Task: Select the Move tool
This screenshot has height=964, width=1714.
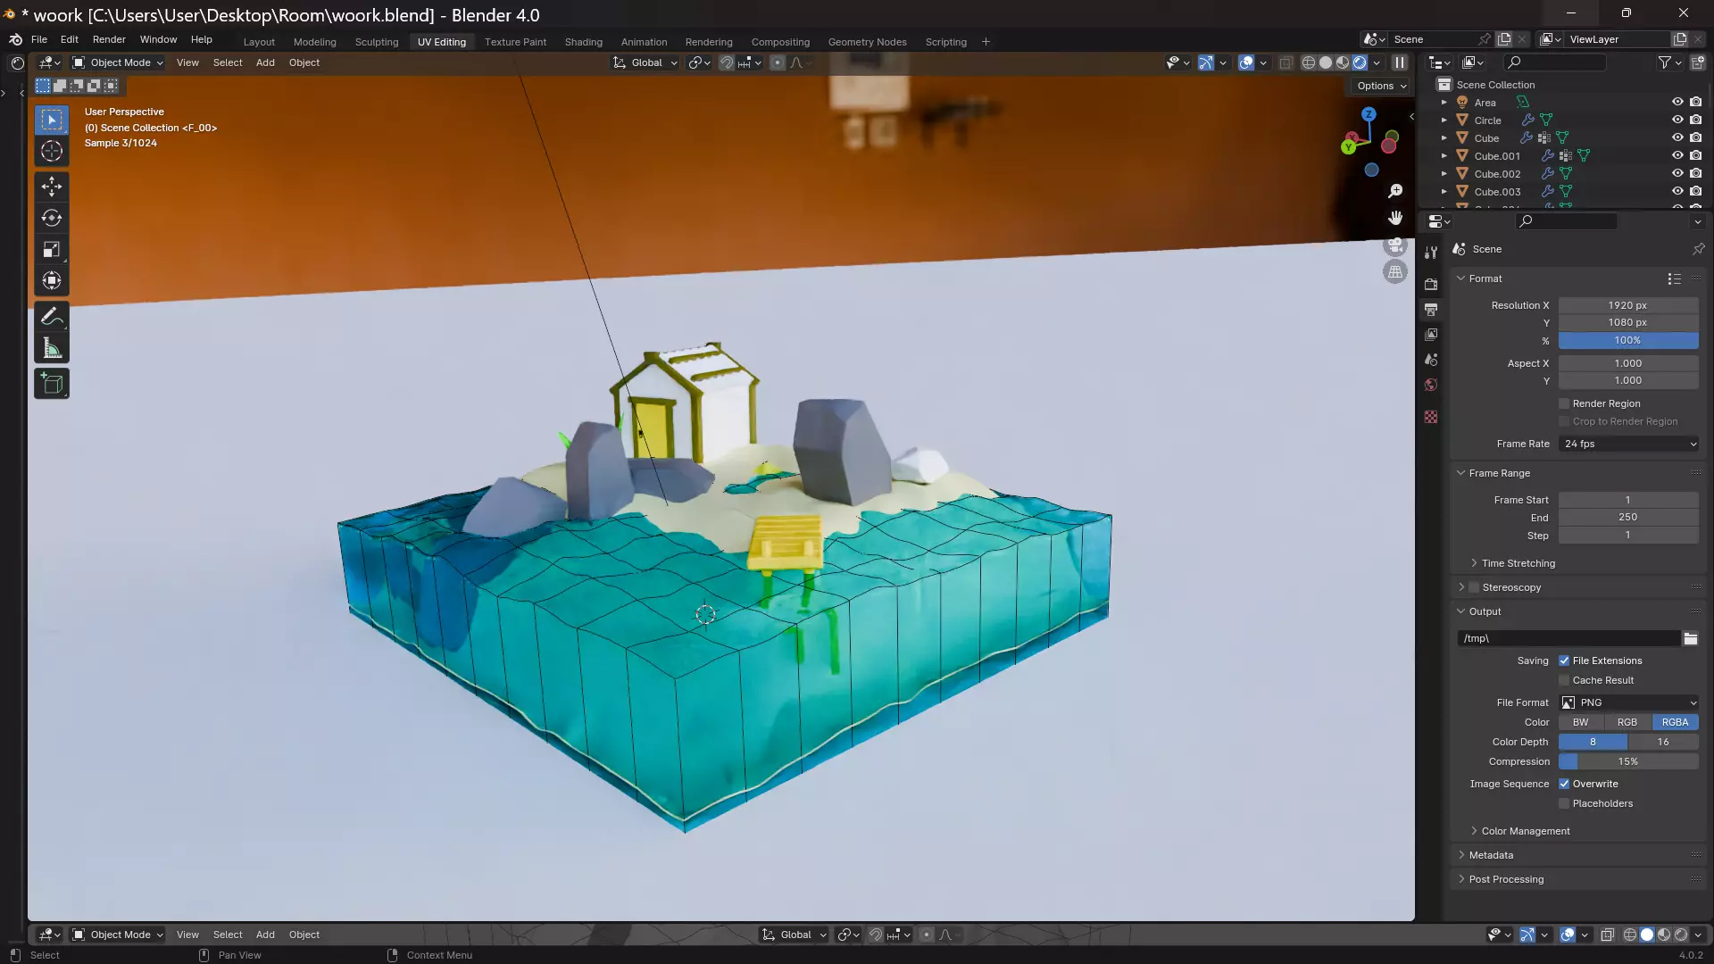Action: pyautogui.click(x=52, y=187)
